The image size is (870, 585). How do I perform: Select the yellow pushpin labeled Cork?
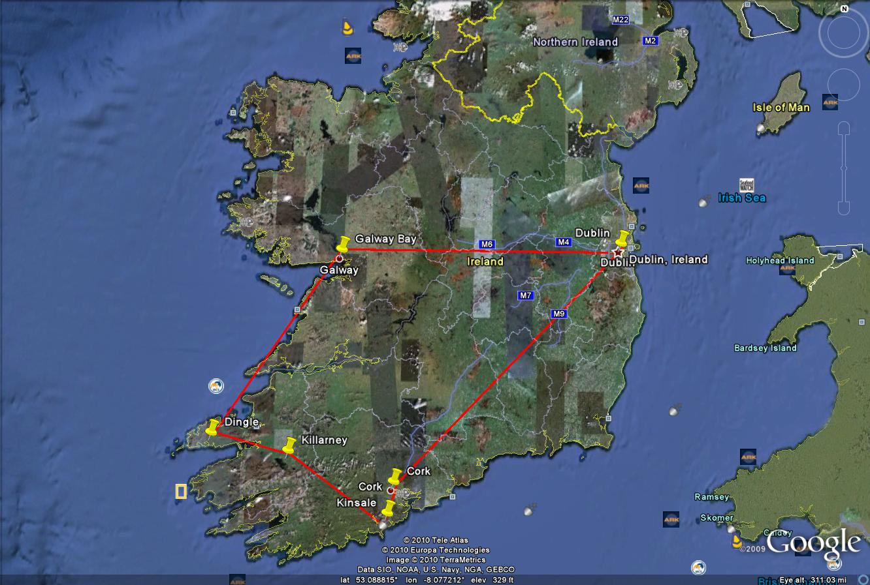pyautogui.click(x=395, y=477)
